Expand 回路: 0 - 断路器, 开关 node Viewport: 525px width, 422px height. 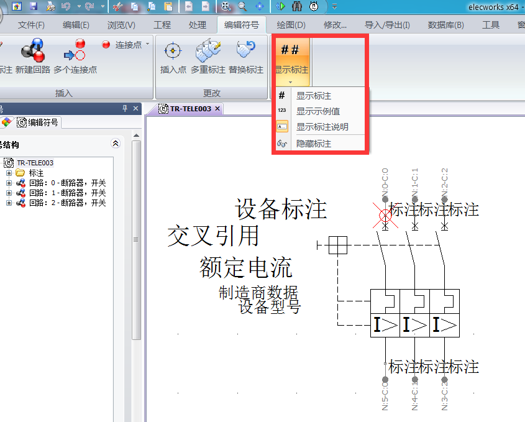click(9, 183)
